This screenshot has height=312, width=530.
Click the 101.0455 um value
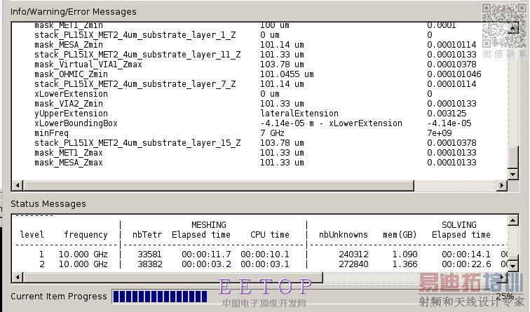tap(287, 74)
